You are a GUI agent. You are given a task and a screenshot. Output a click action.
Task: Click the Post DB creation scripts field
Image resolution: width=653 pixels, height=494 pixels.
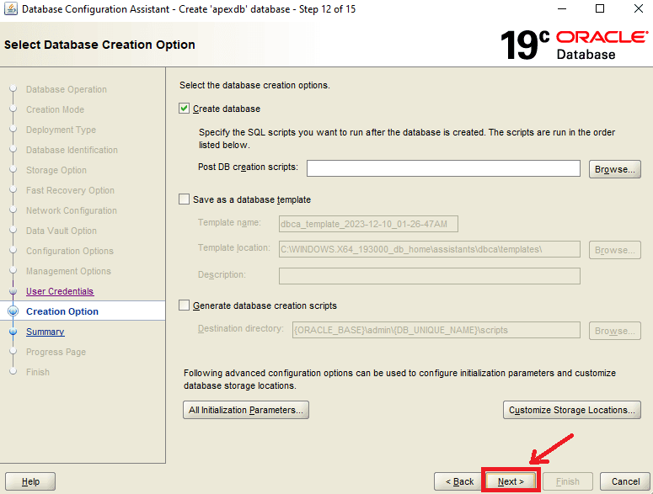coord(443,168)
